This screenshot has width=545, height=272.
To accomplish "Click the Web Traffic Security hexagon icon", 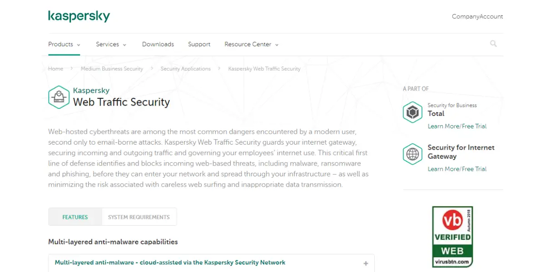I will (x=59, y=97).
